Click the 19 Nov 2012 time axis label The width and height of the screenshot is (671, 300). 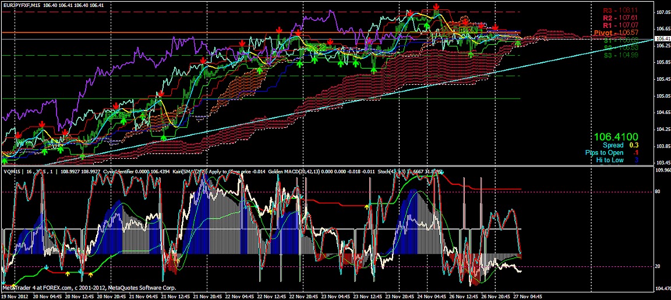click(15, 296)
